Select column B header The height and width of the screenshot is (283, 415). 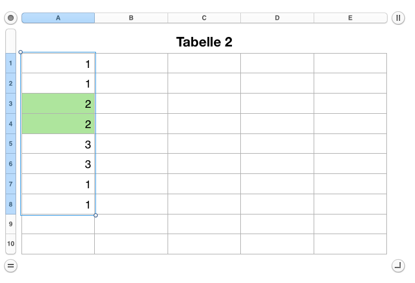tap(131, 18)
